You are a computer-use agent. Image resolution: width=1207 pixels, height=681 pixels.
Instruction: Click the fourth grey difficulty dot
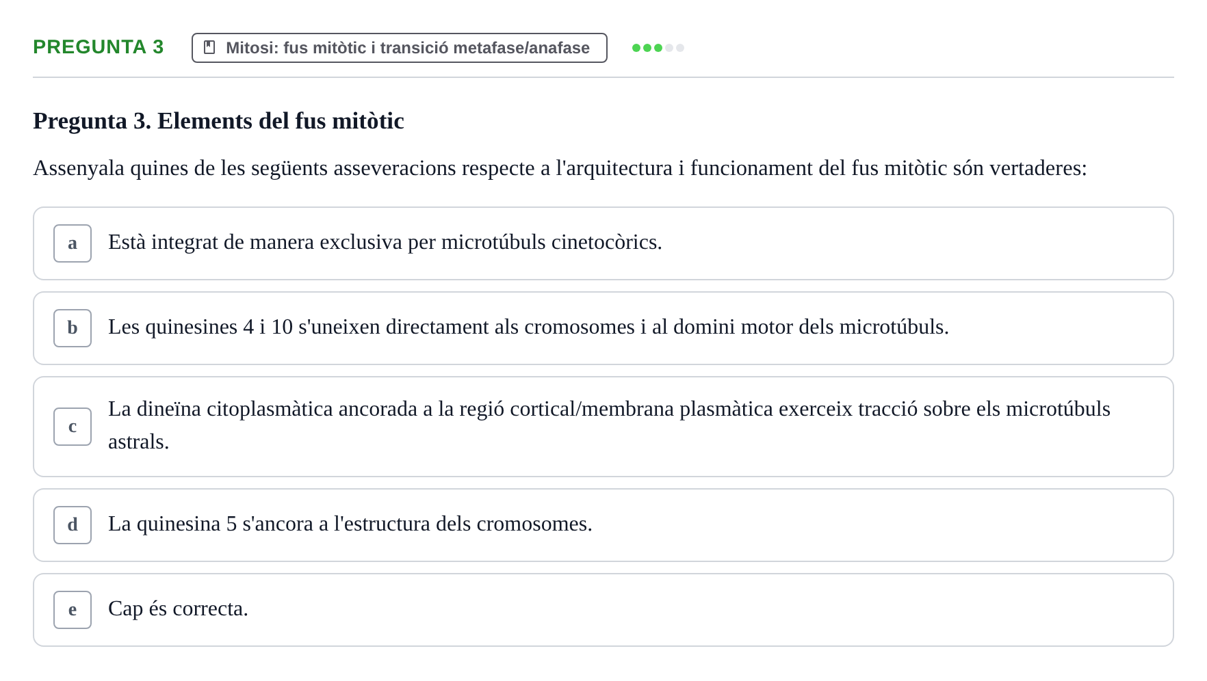[669, 48]
